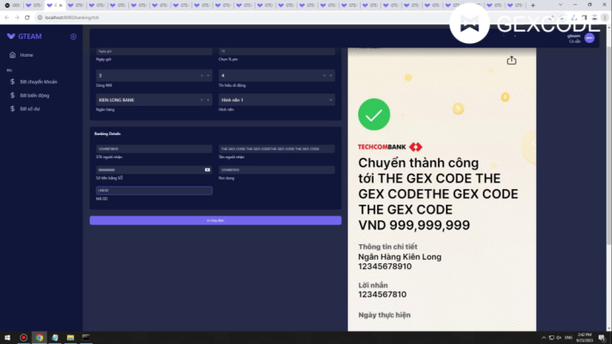The image size is (612, 344).
Task: Focus the Chọn % pin input field
Action: pyautogui.click(x=276, y=51)
